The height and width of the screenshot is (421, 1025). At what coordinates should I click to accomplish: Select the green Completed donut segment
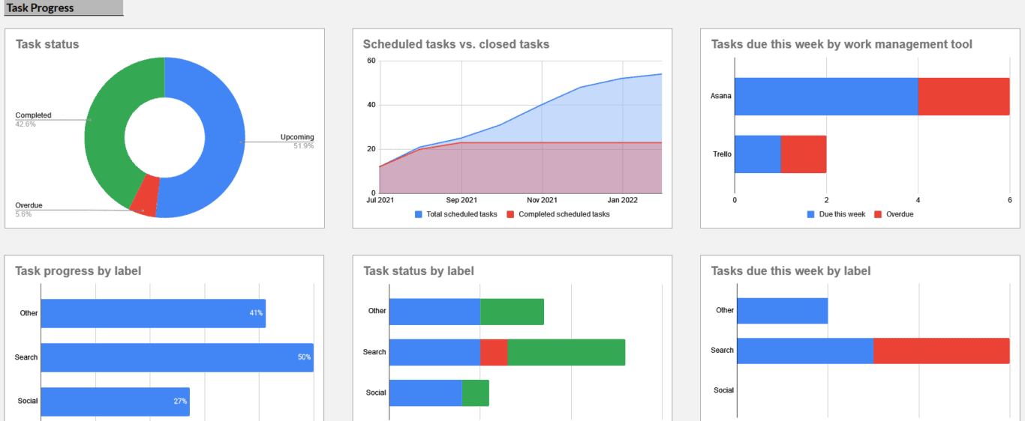click(x=109, y=120)
